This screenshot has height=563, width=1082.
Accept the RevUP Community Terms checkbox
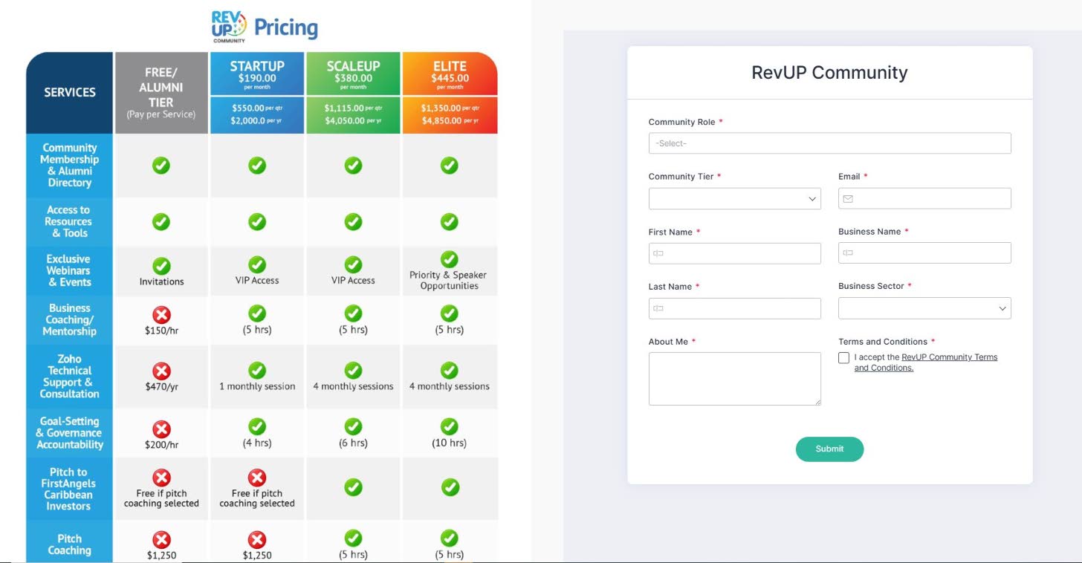(x=843, y=358)
